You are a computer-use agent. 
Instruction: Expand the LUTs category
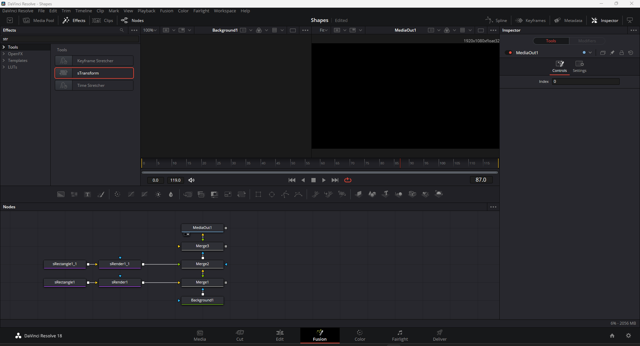[4, 67]
